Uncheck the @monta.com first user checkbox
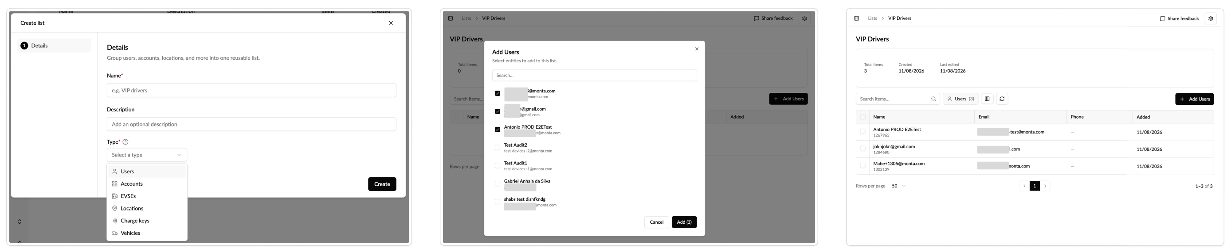Viewport: 1231px width, 252px height. 498,93
